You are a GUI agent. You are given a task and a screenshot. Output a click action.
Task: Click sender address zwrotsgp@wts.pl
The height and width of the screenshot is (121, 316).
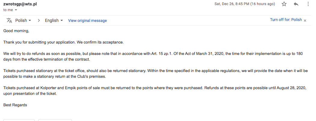pyautogui.click(x=20, y=4)
